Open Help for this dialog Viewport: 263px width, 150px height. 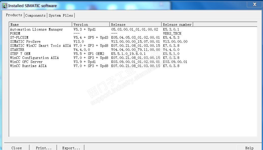pyautogui.click(x=249, y=147)
